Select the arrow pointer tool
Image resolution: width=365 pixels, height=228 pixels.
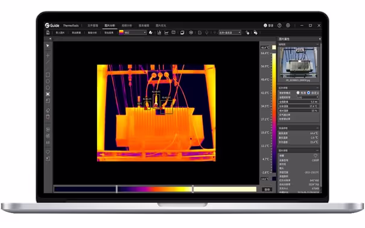point(48,46)
